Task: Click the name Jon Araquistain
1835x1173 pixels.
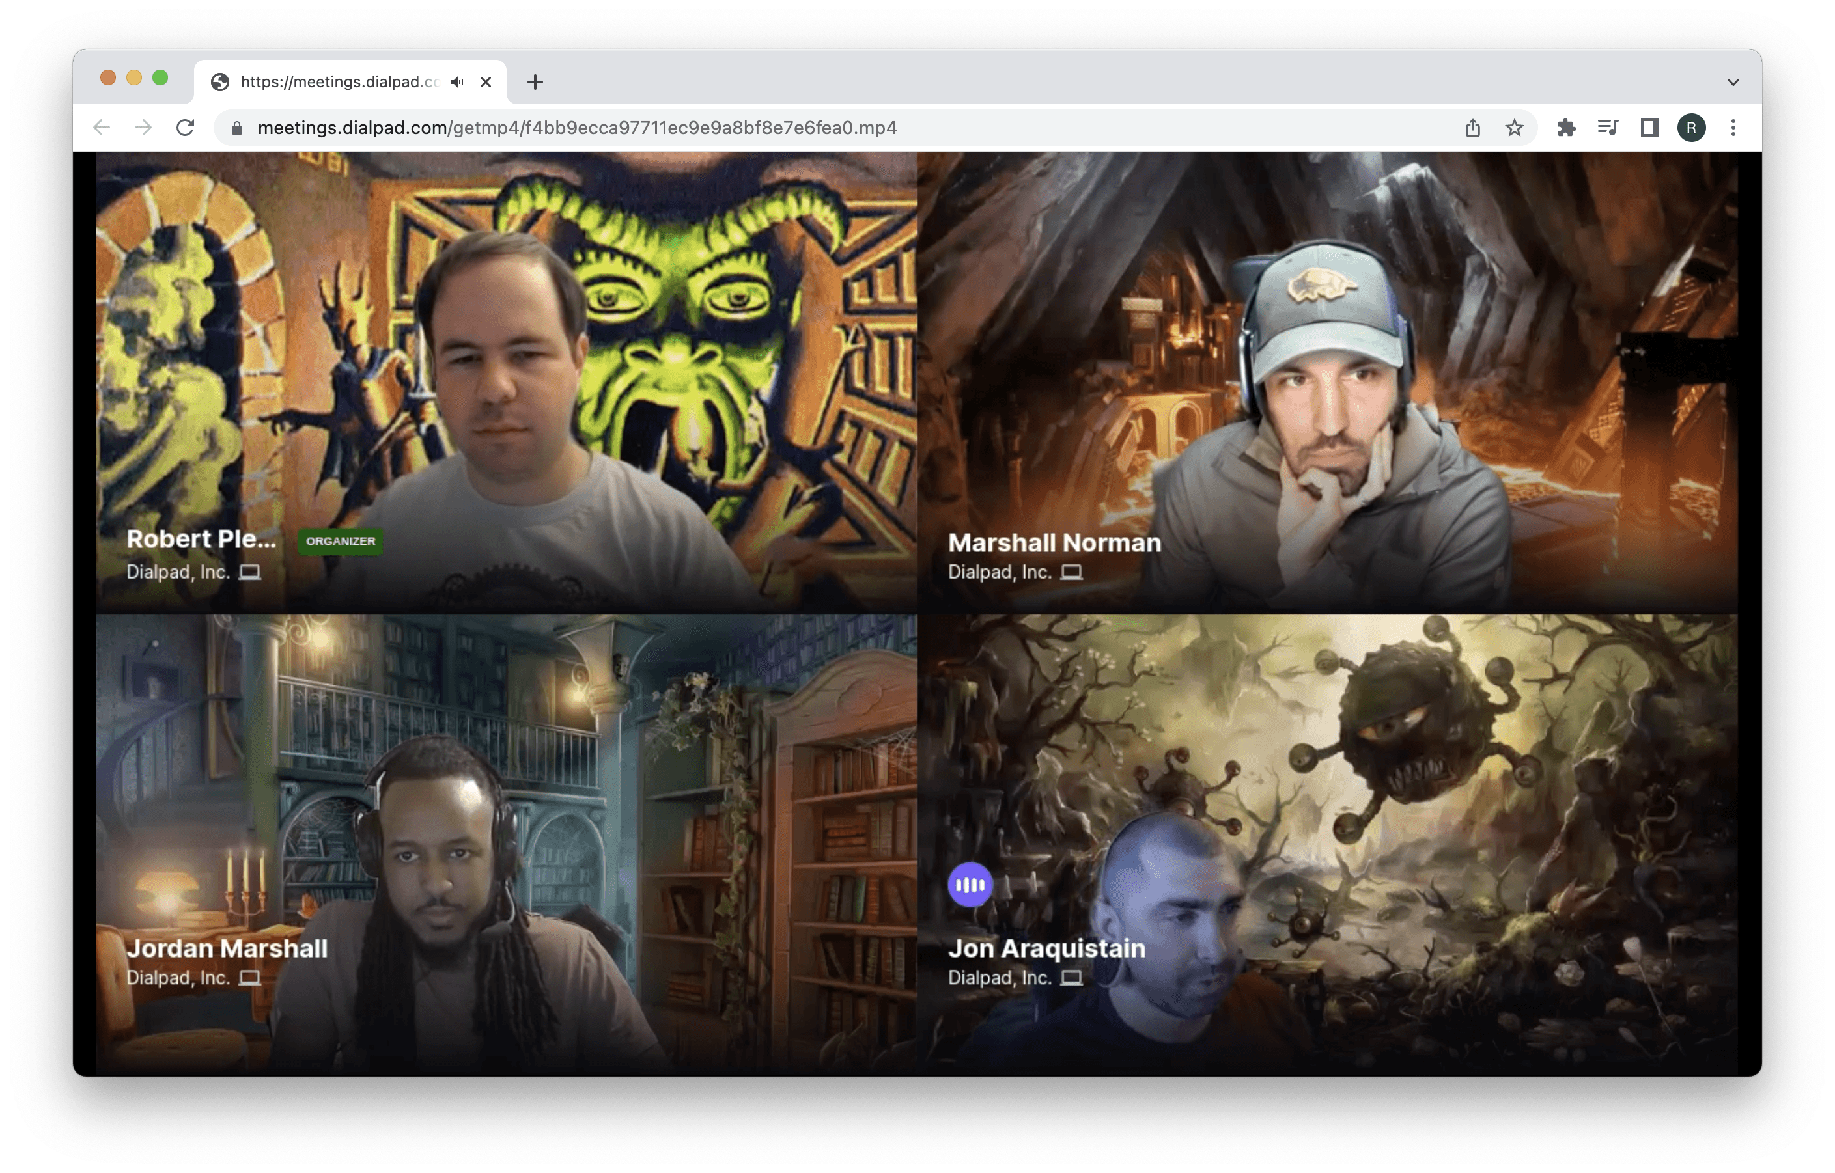Action: pos(1047,949)
